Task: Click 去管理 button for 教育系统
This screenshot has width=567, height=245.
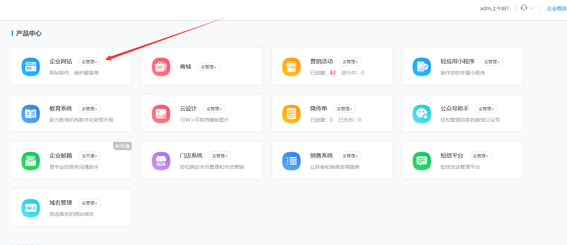Action: point(90,109)
